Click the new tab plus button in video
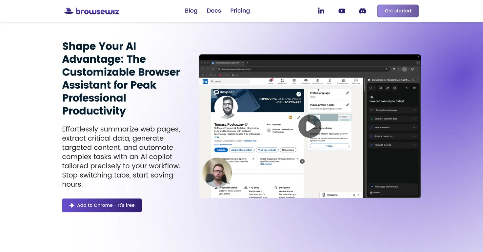483x252 pixels. (248, 63)
